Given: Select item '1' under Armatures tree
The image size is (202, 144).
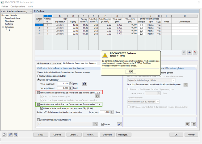Looking at the screenshot, I should click(9, 30).
